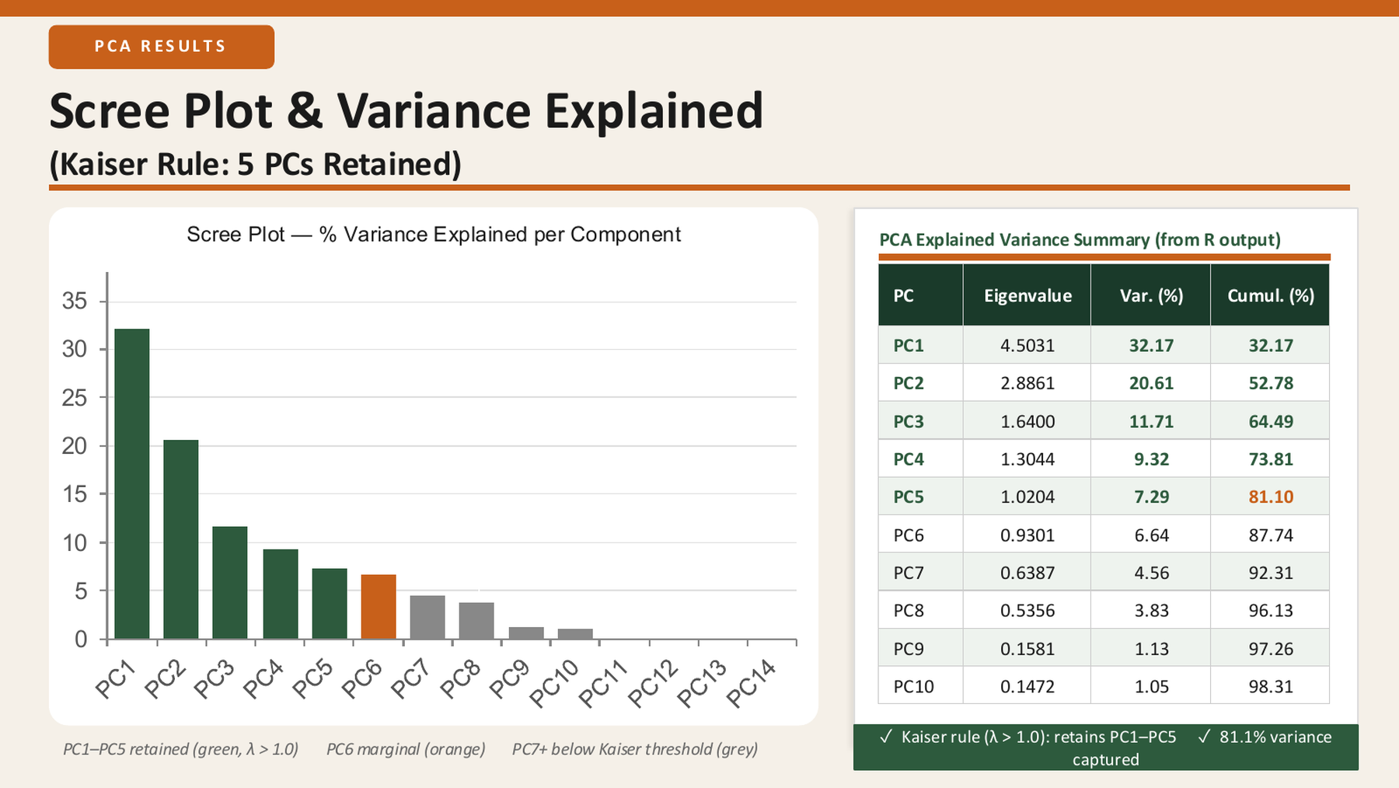Viewport: 1399px width, 788px height.
Task: Click the small grey PC10 bar
Action: pos(575,634)
